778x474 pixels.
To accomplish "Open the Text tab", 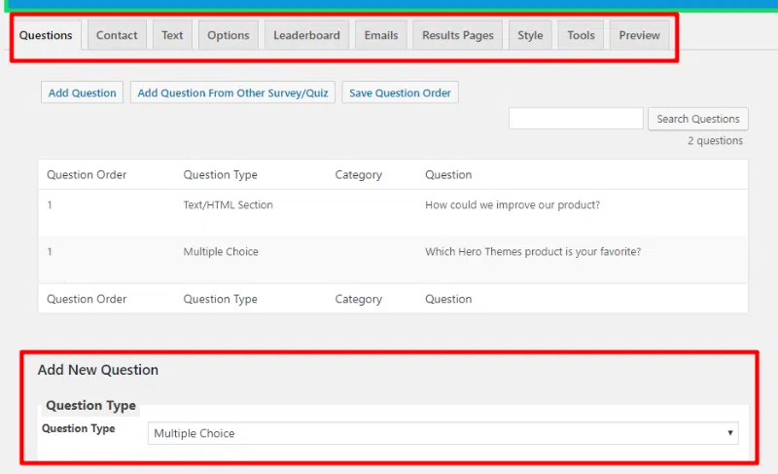I will tap(172, 35).
